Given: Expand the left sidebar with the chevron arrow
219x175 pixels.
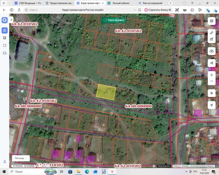Looking at the screenshot, I should (11, 20).
